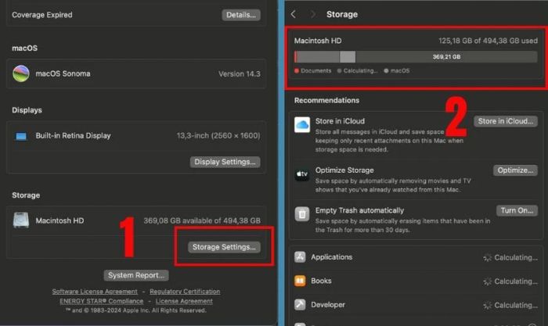Select the Developer storage row
The height and width of the screenshot is (326, 548).
(x=416, y=305)
